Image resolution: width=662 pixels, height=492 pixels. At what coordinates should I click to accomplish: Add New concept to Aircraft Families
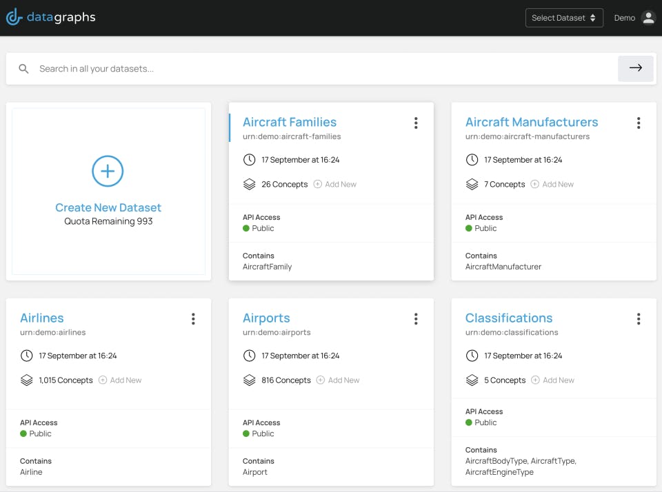point(335,184)
